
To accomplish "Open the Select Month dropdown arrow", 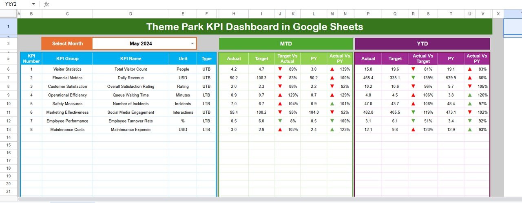I will 192,43.
